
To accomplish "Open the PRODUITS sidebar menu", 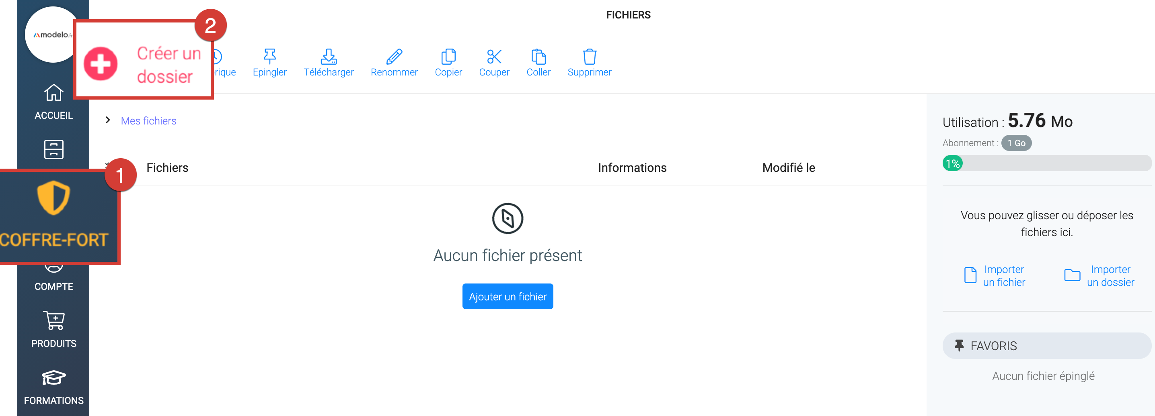I will pos(53,329).
